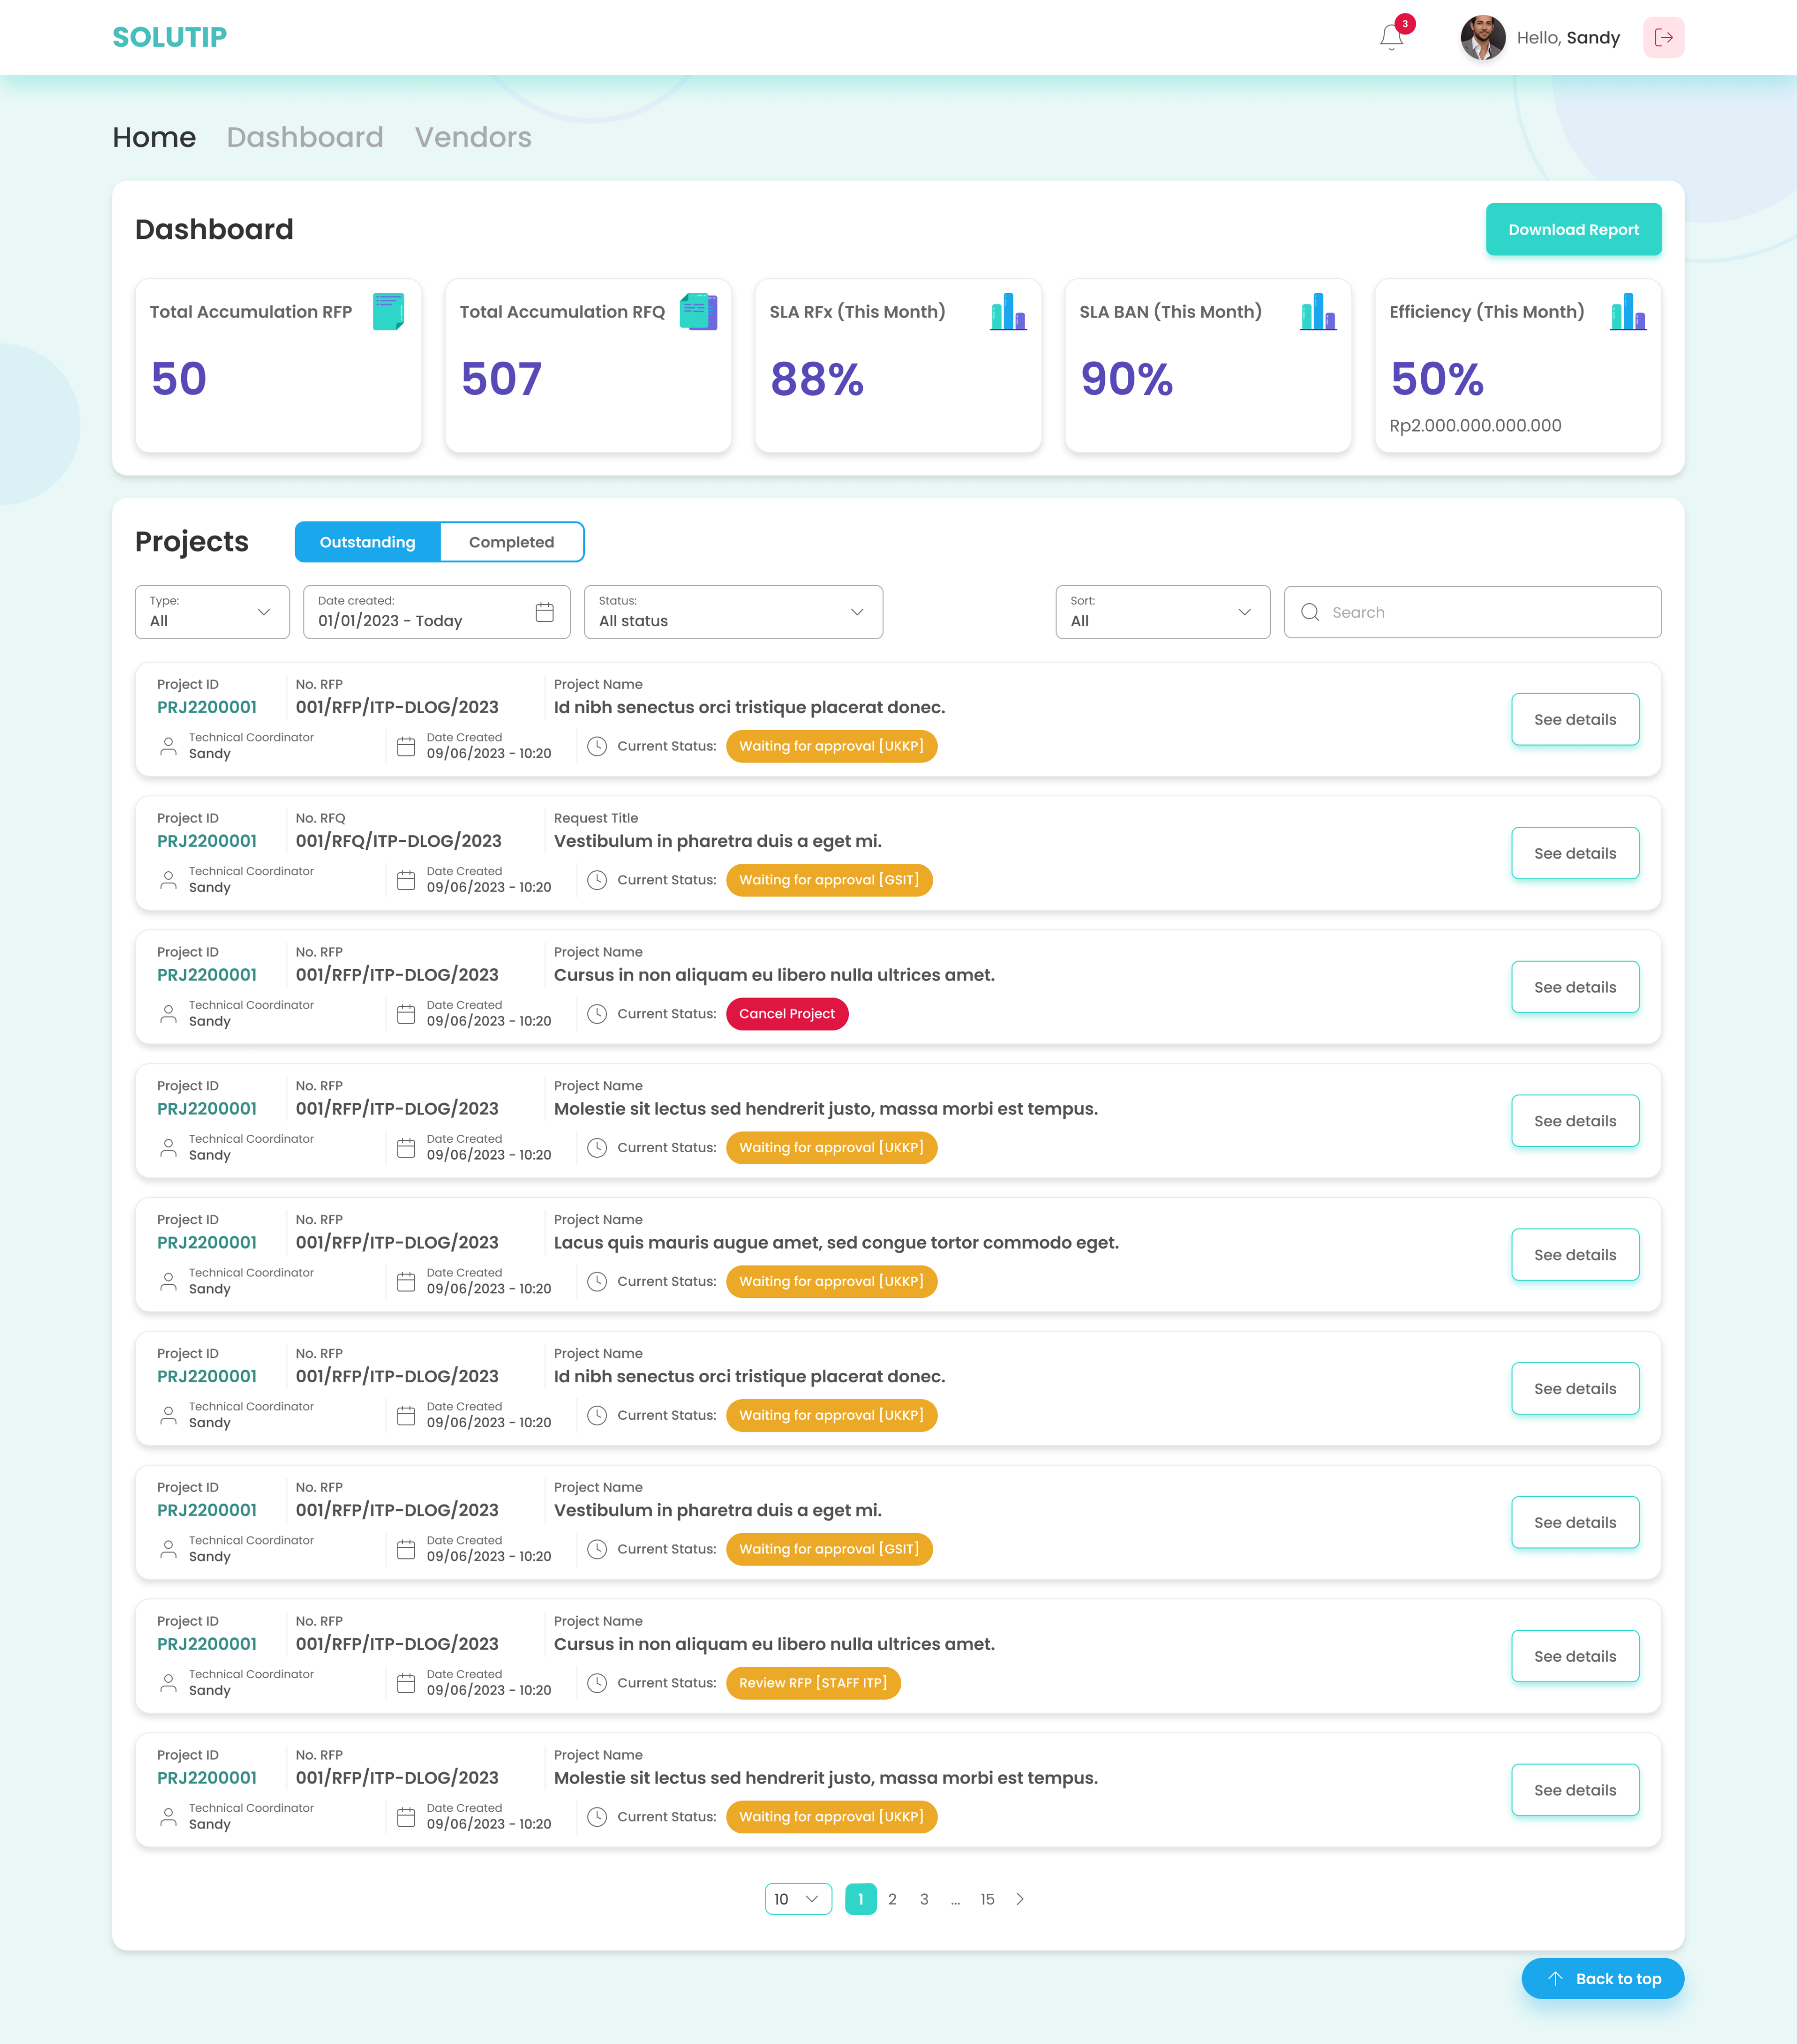Click the SLA RFx bar chart icon
This screenshot has width=1797, height=2044.
tap(1008, 312)
